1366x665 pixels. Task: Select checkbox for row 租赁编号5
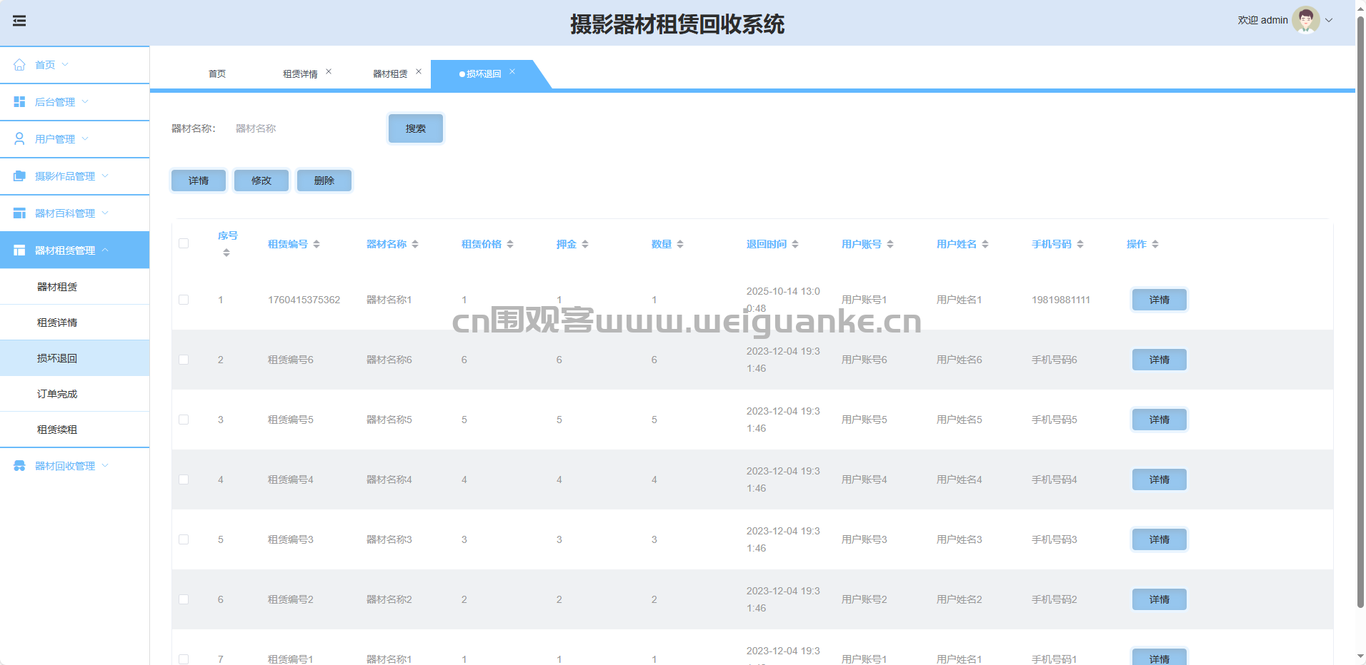coord(184,420)
